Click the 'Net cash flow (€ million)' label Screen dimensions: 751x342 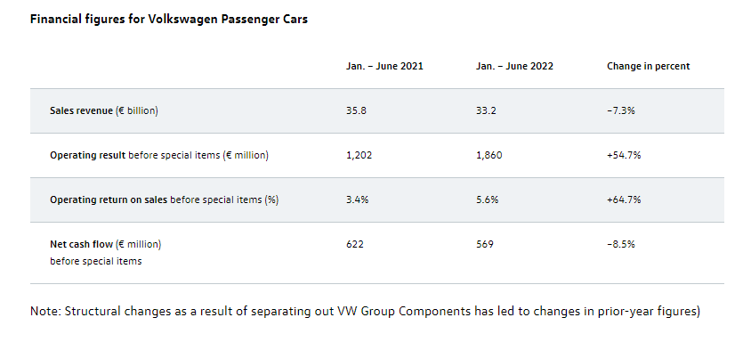coord(105,244)
